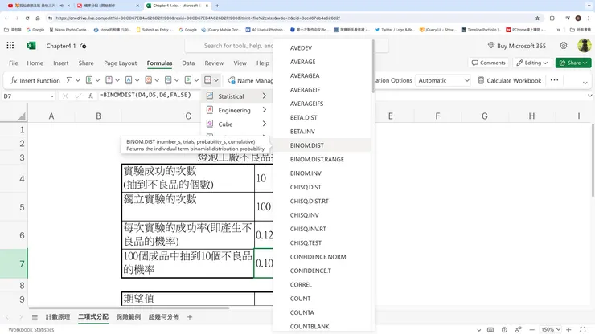This screenshot has height=334, width=595.
Task: Expand the formula bar with the chevron
Action: click(589, 96)
